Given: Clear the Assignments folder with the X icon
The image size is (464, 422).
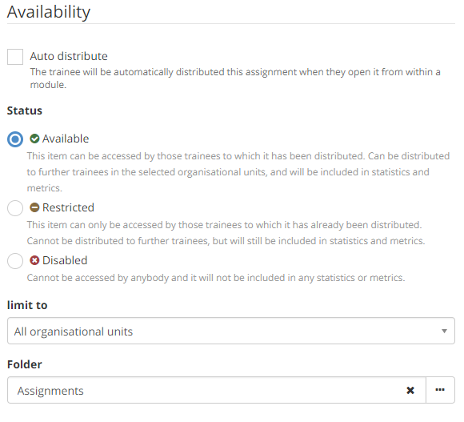Looking at the screenshot, I should (x=410, y=390).
